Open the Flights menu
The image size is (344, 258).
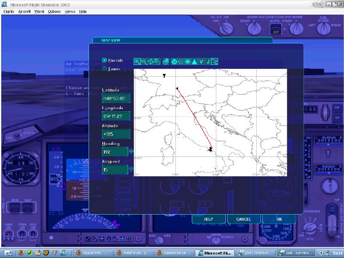click(9, 12)
